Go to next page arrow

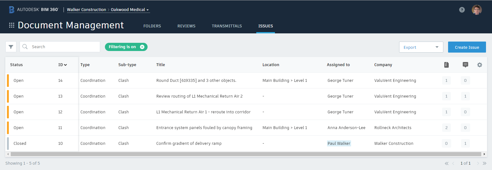[x=478, y=163]
